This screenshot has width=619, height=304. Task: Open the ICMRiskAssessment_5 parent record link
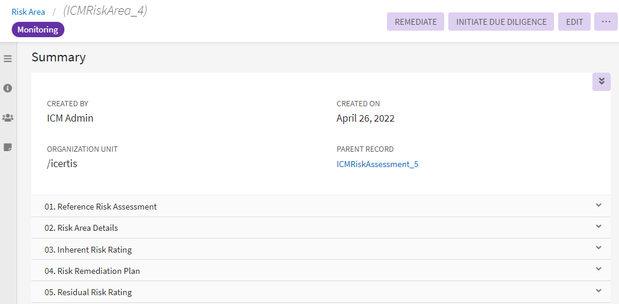pyautogui.click(x=377, y=164)
